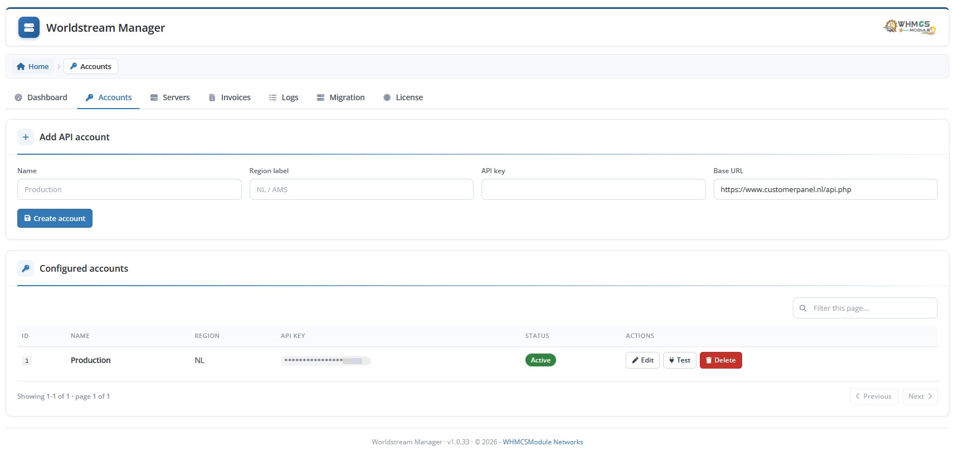Click the key icon beside Configured accounts
Viewport: 955px width, 451px height.
click(26, 268)
